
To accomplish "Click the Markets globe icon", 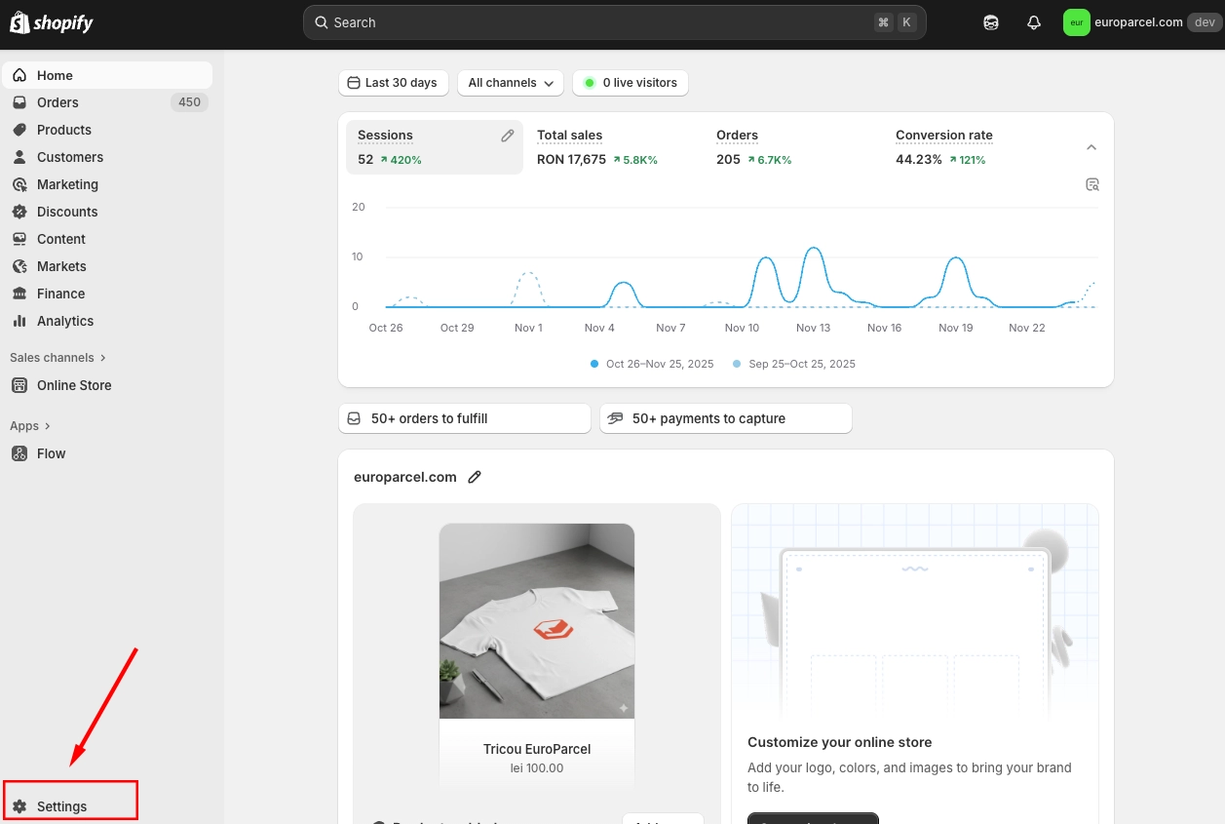I will [x=19, y=266].
